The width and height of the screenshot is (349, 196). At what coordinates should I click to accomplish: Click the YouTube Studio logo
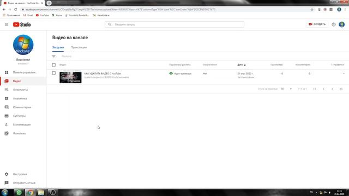[x=22, y=24]
